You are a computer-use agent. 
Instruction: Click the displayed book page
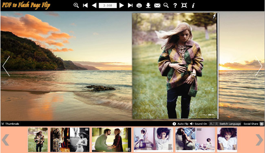[x=175, y=66]
